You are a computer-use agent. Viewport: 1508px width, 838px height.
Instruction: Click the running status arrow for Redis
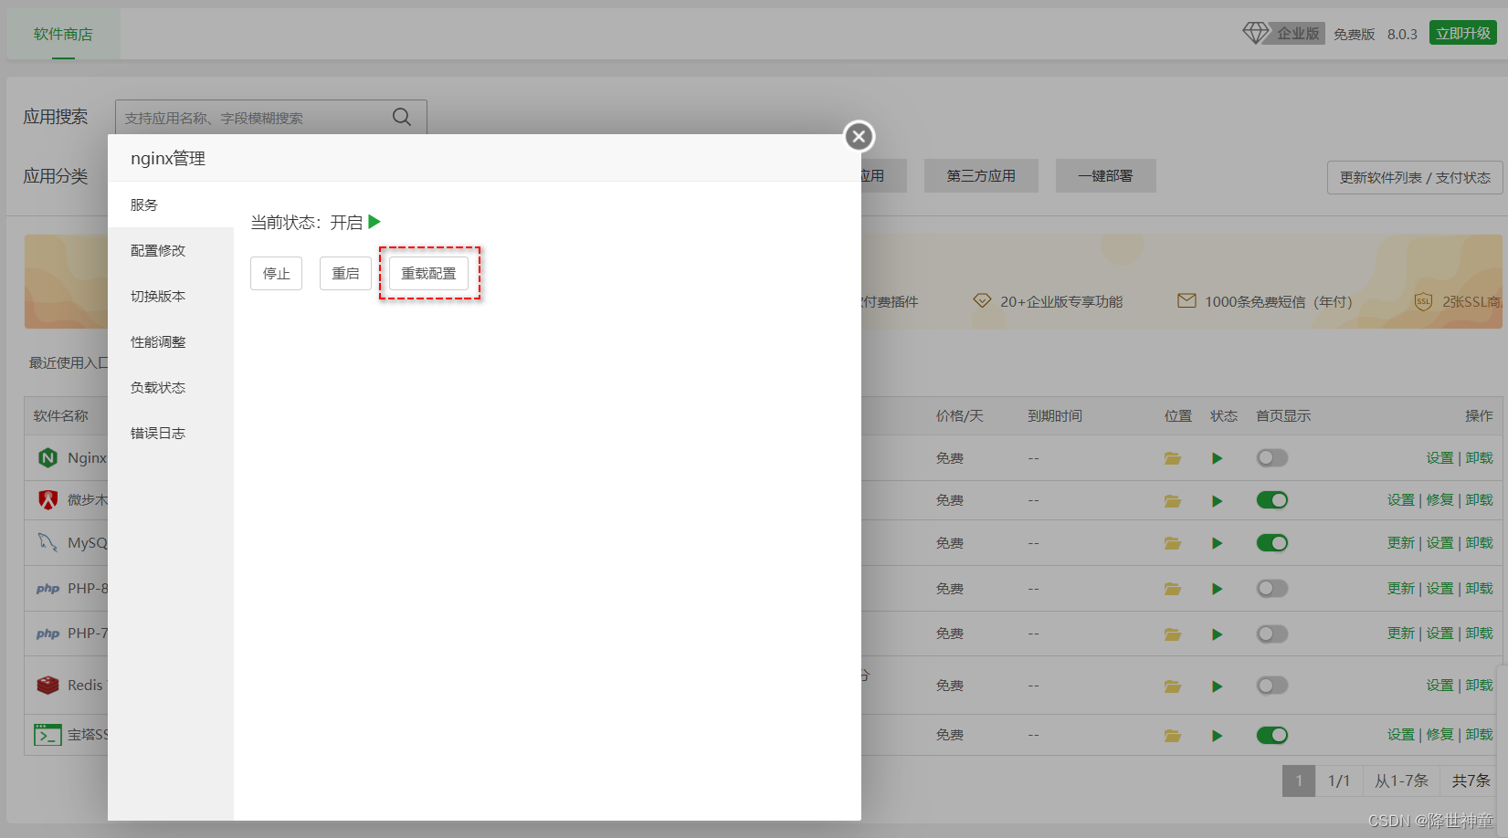(x=1217, y=686)
